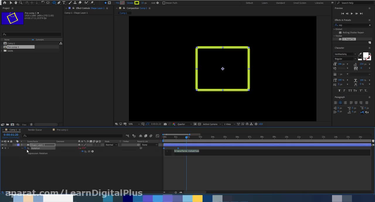Switch to the Render Queue tab

point(35,130)
